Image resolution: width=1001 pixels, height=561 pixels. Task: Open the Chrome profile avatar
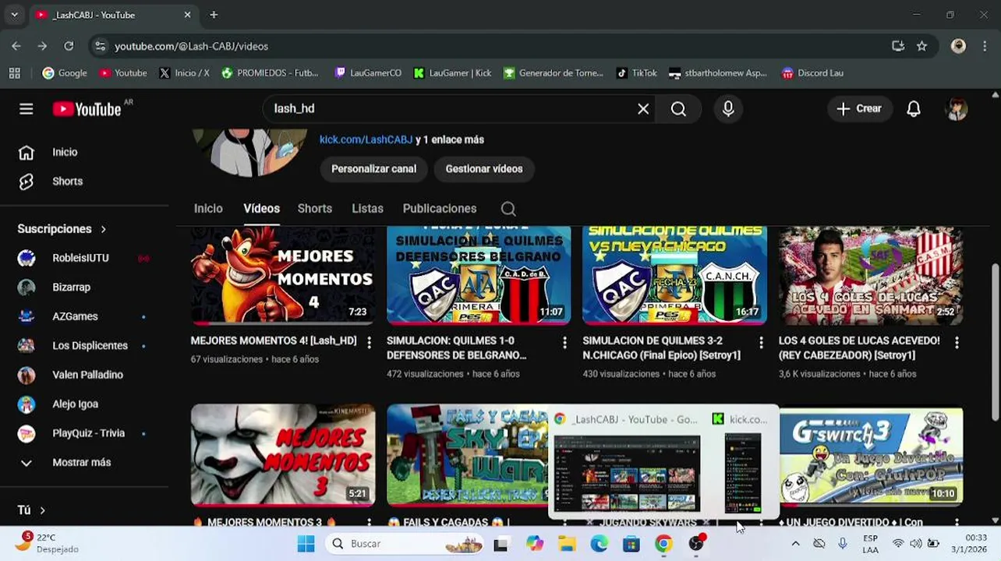tap(958, 46)
